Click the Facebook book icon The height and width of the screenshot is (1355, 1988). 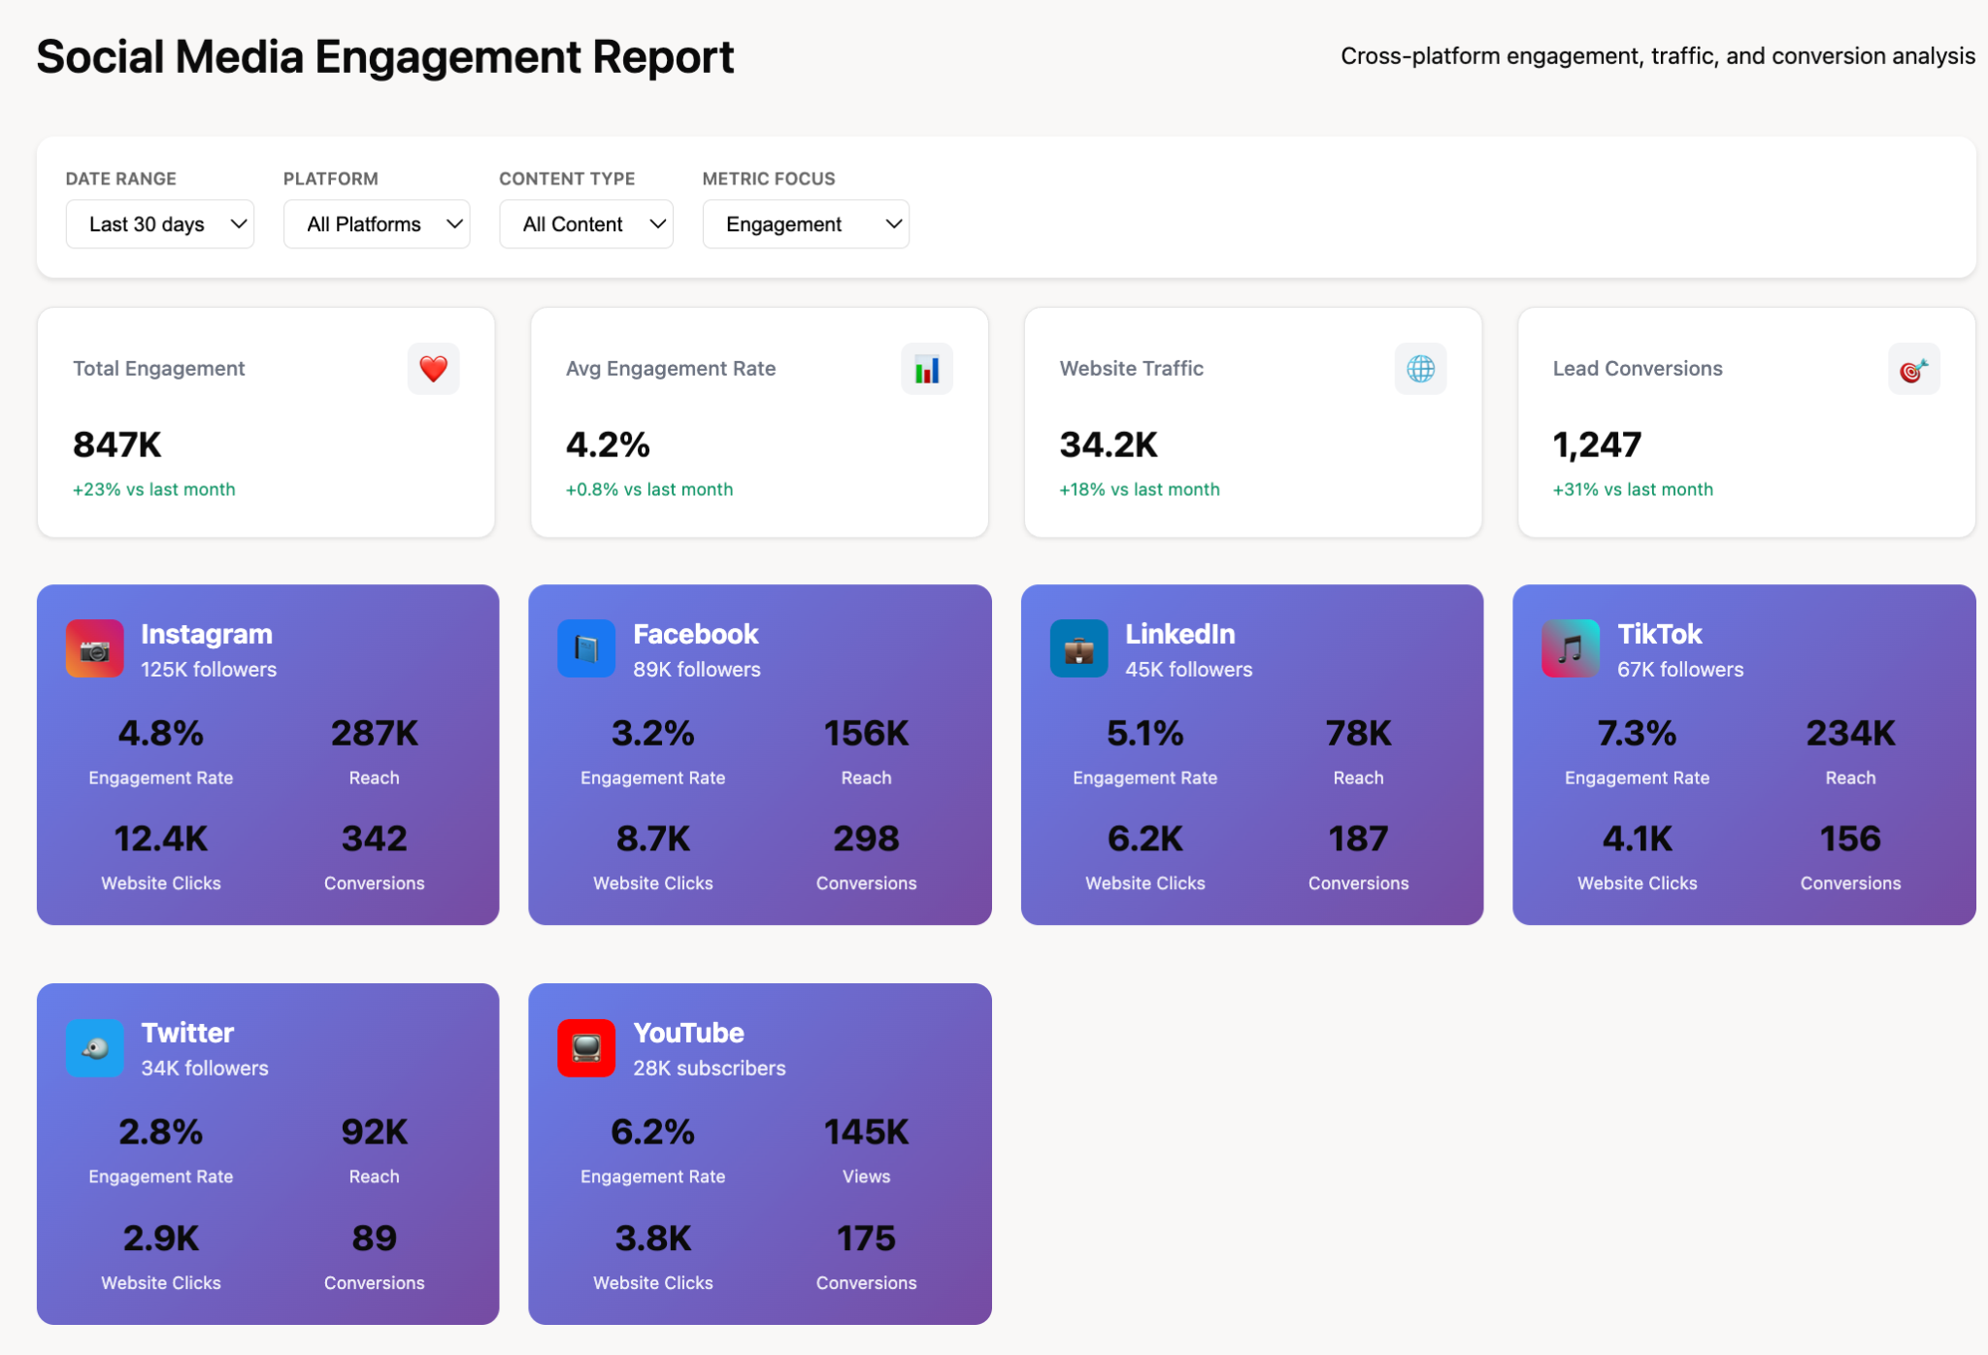point(586,647)
